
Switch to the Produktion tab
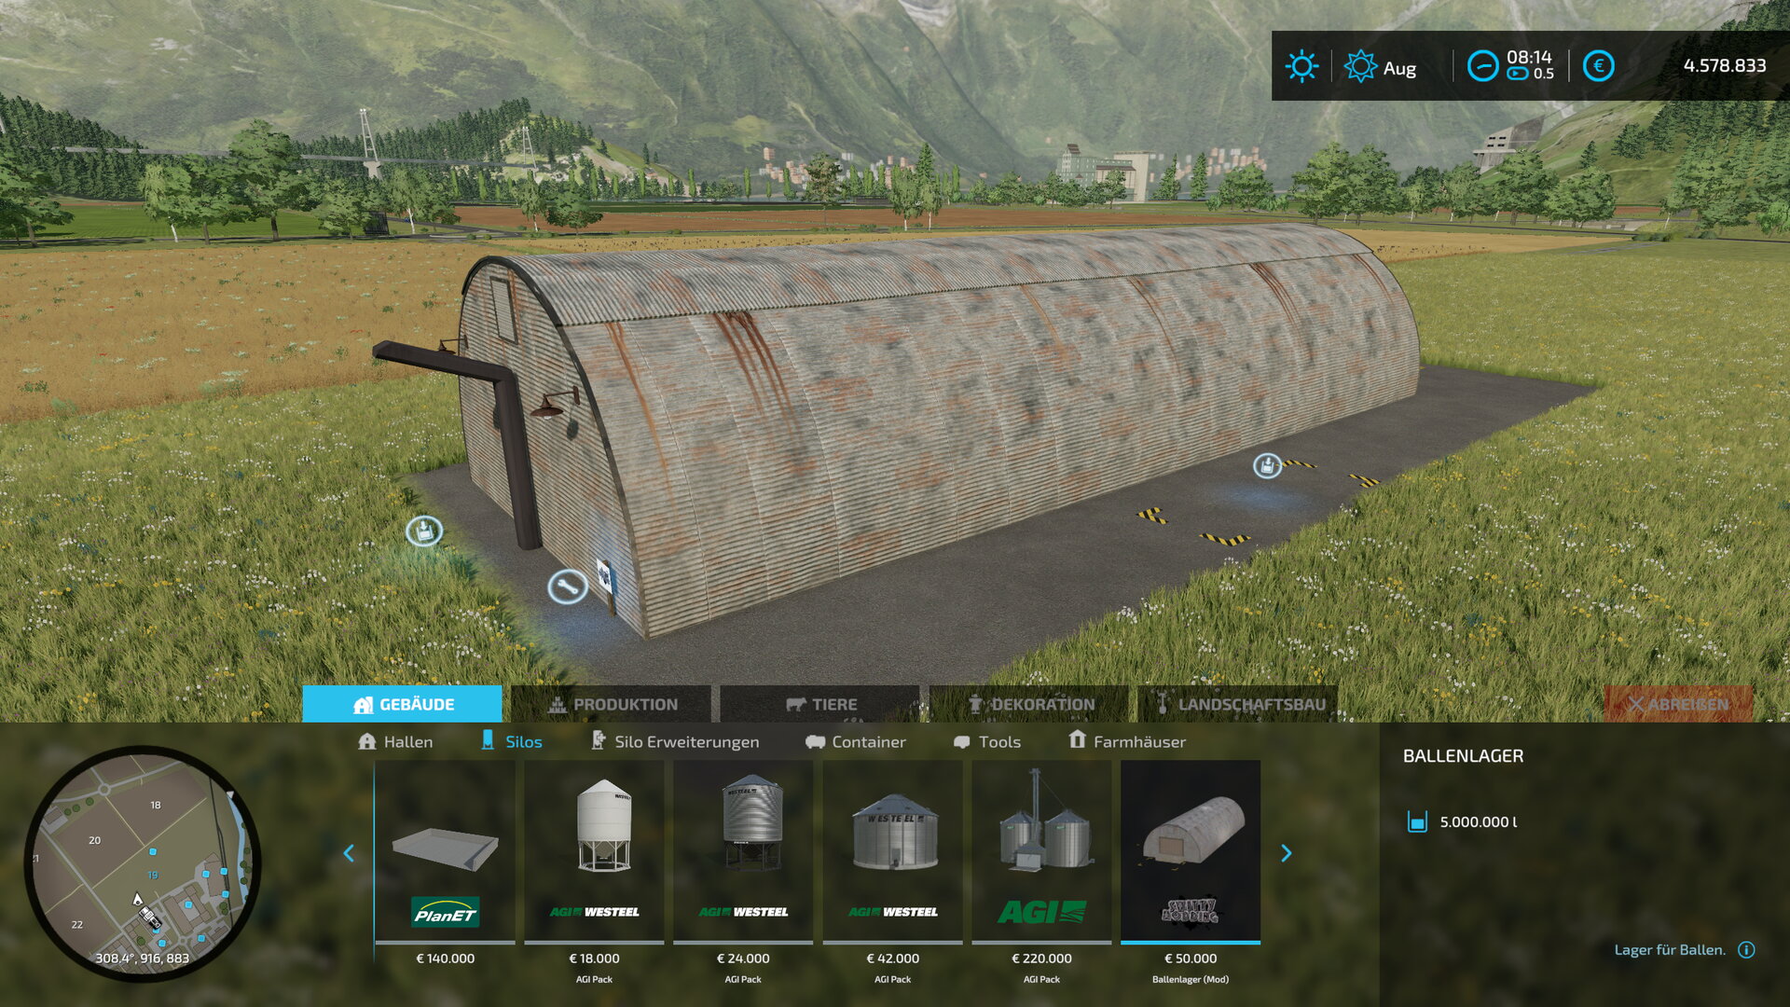(612, 704)
